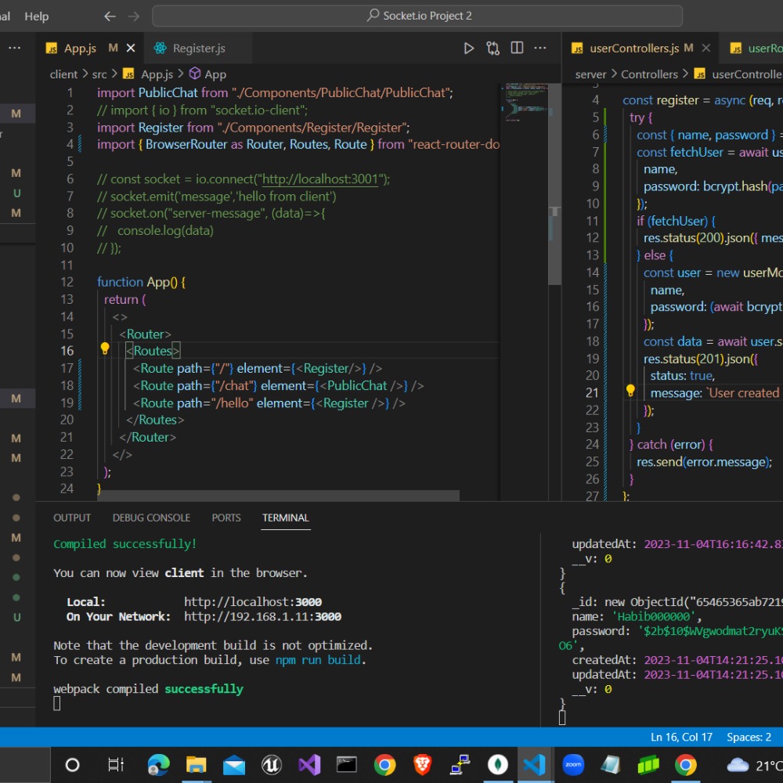This screenshot has height=783, width=783.
Task: Expand the src breadcrumb folder
Action: tap(99, 74)
